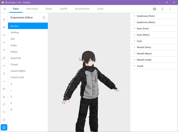The height and width of the screenshot is (132, 178).
Task: Select the eye set icon in sidebar
Action: click(4, 27)
